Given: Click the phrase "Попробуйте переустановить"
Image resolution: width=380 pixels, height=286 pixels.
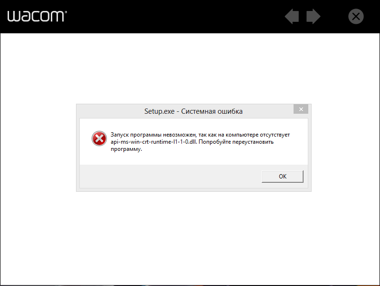Looking at the screenshot, I should click(x=236, y=142).
